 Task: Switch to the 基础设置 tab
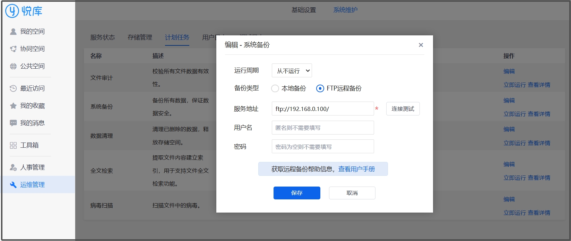(x=304, y=10)
